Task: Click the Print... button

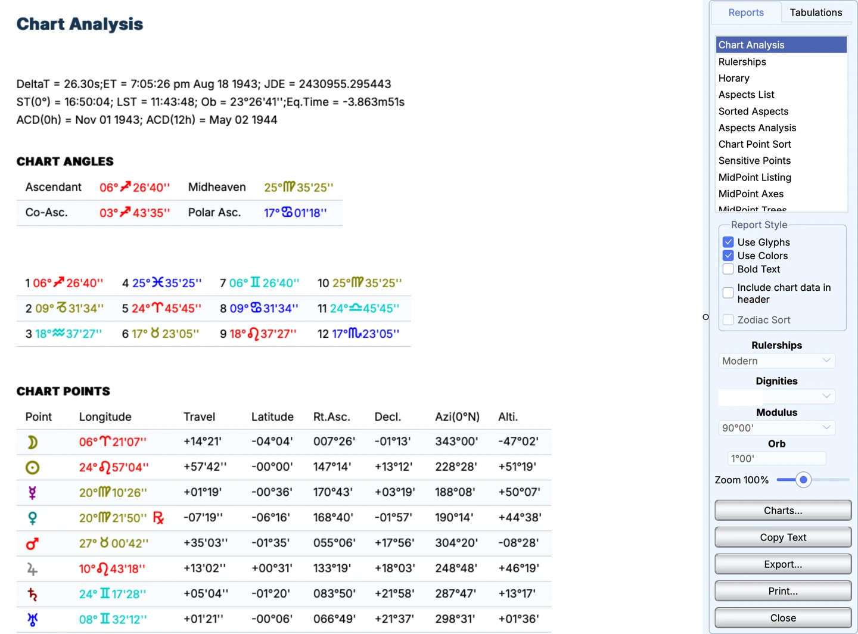Action: [783, 591]
